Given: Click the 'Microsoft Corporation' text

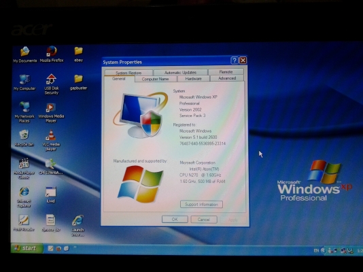Looking at the screenshot, I should [x=197, y=163].
